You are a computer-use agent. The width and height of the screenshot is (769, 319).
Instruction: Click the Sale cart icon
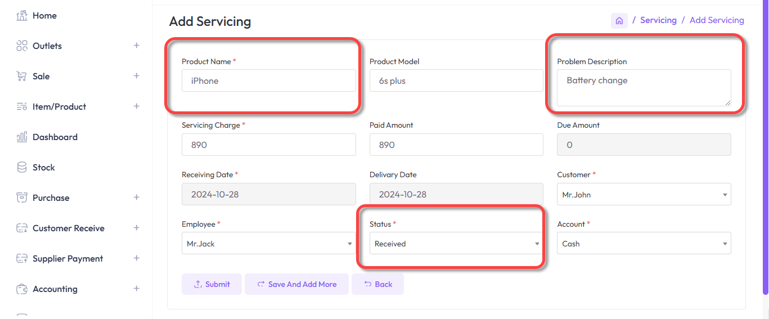point(22,77)
